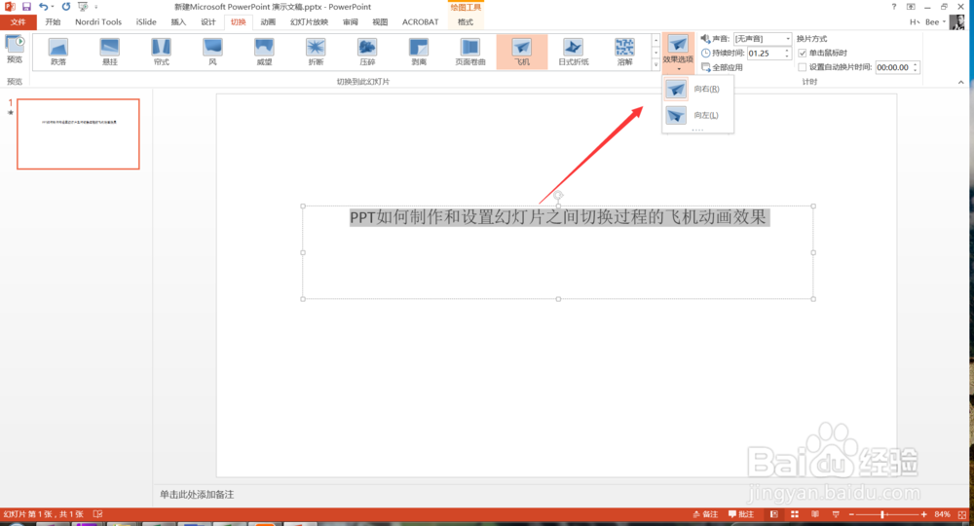Screen dimensions: 974x526
Task: Click zoom out minus button
Action: click(x=851, y=514)
